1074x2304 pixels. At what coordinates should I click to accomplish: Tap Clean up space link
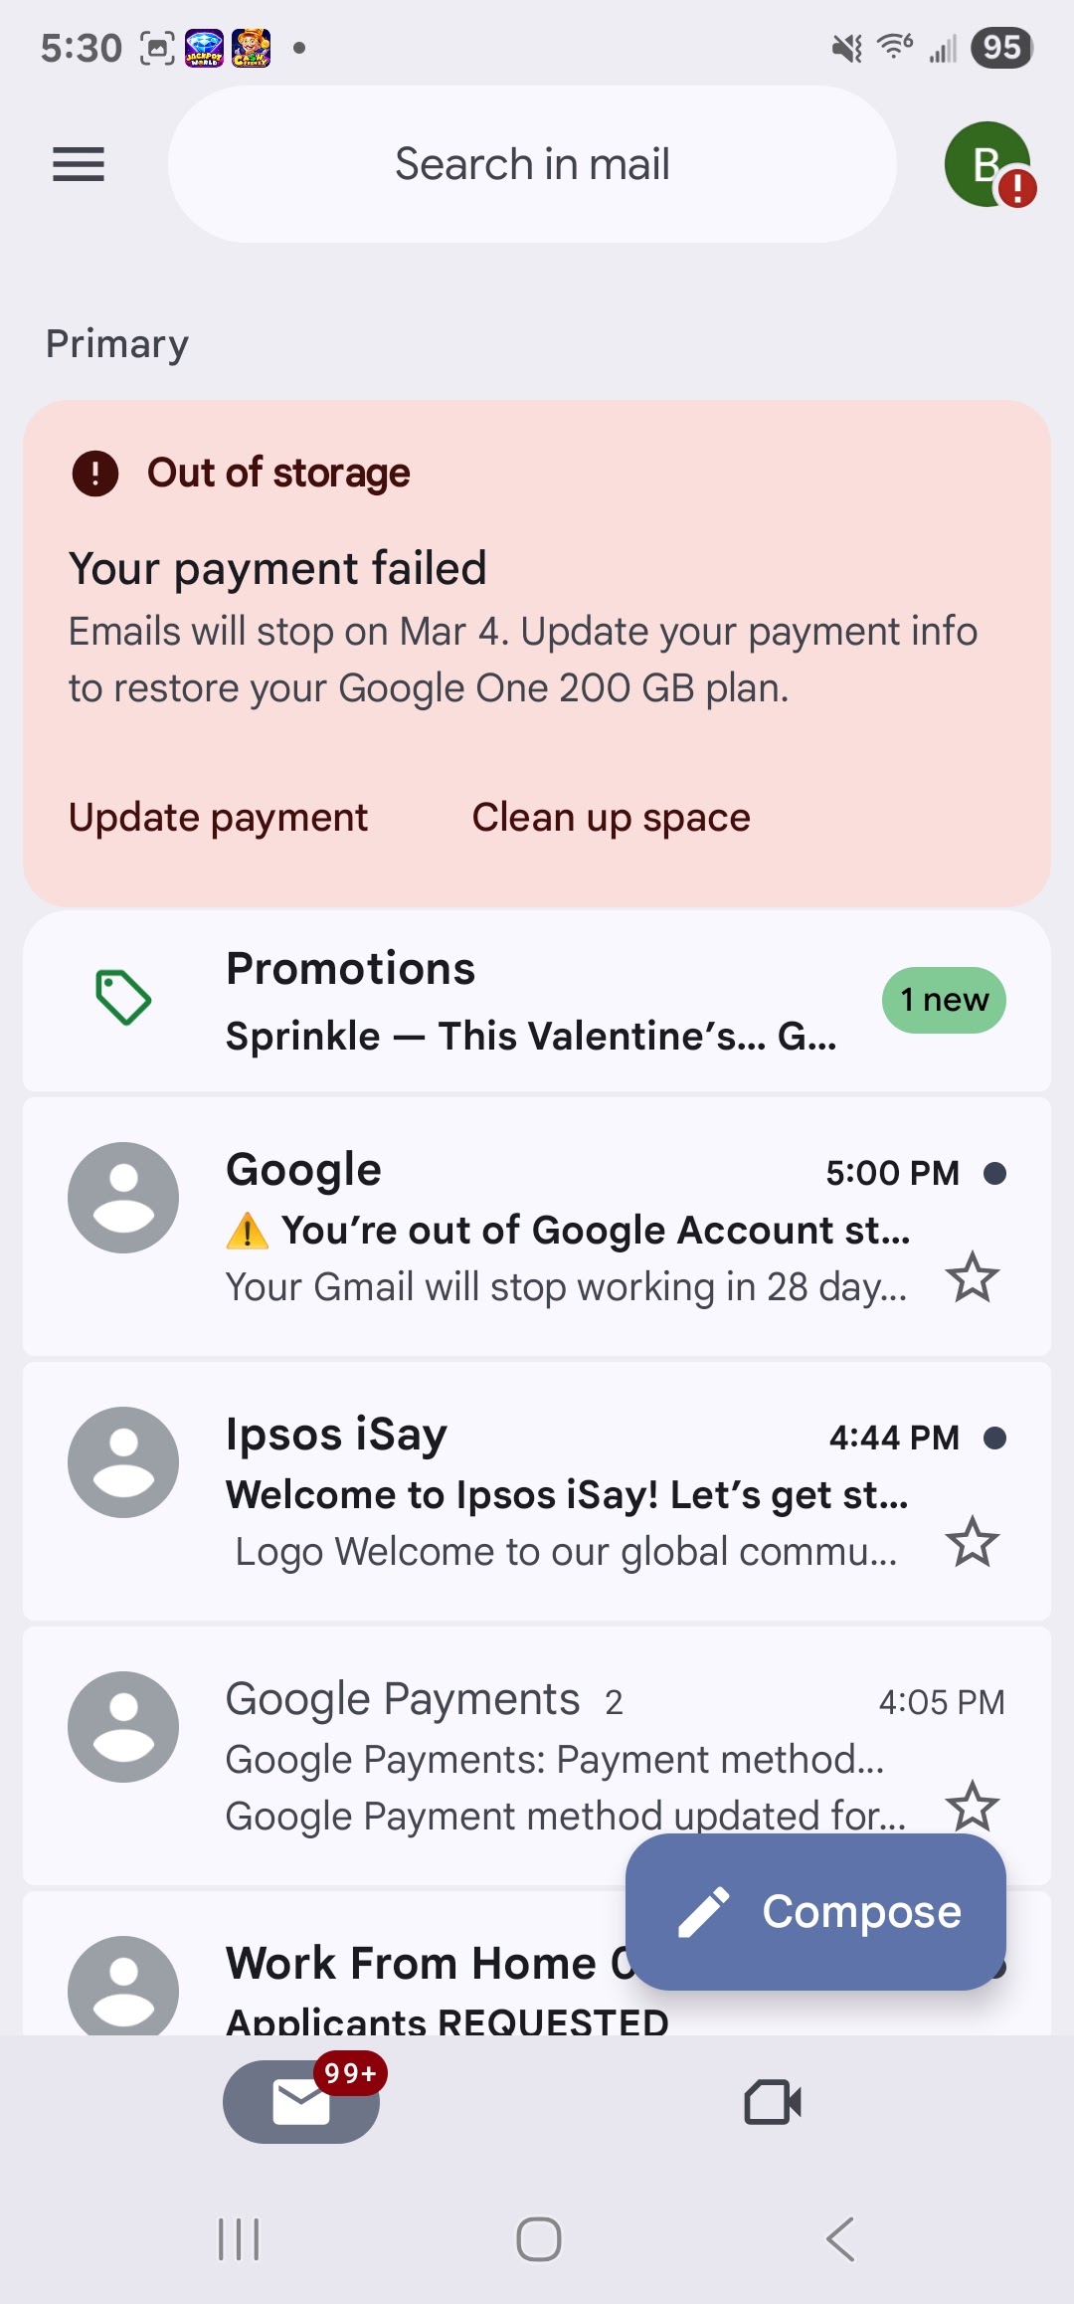pos(611,818)
